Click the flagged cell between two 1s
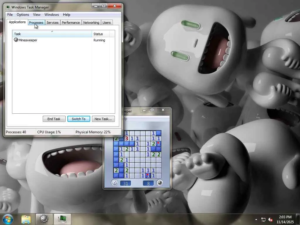 pyautogui.click(x=148, y=175)
